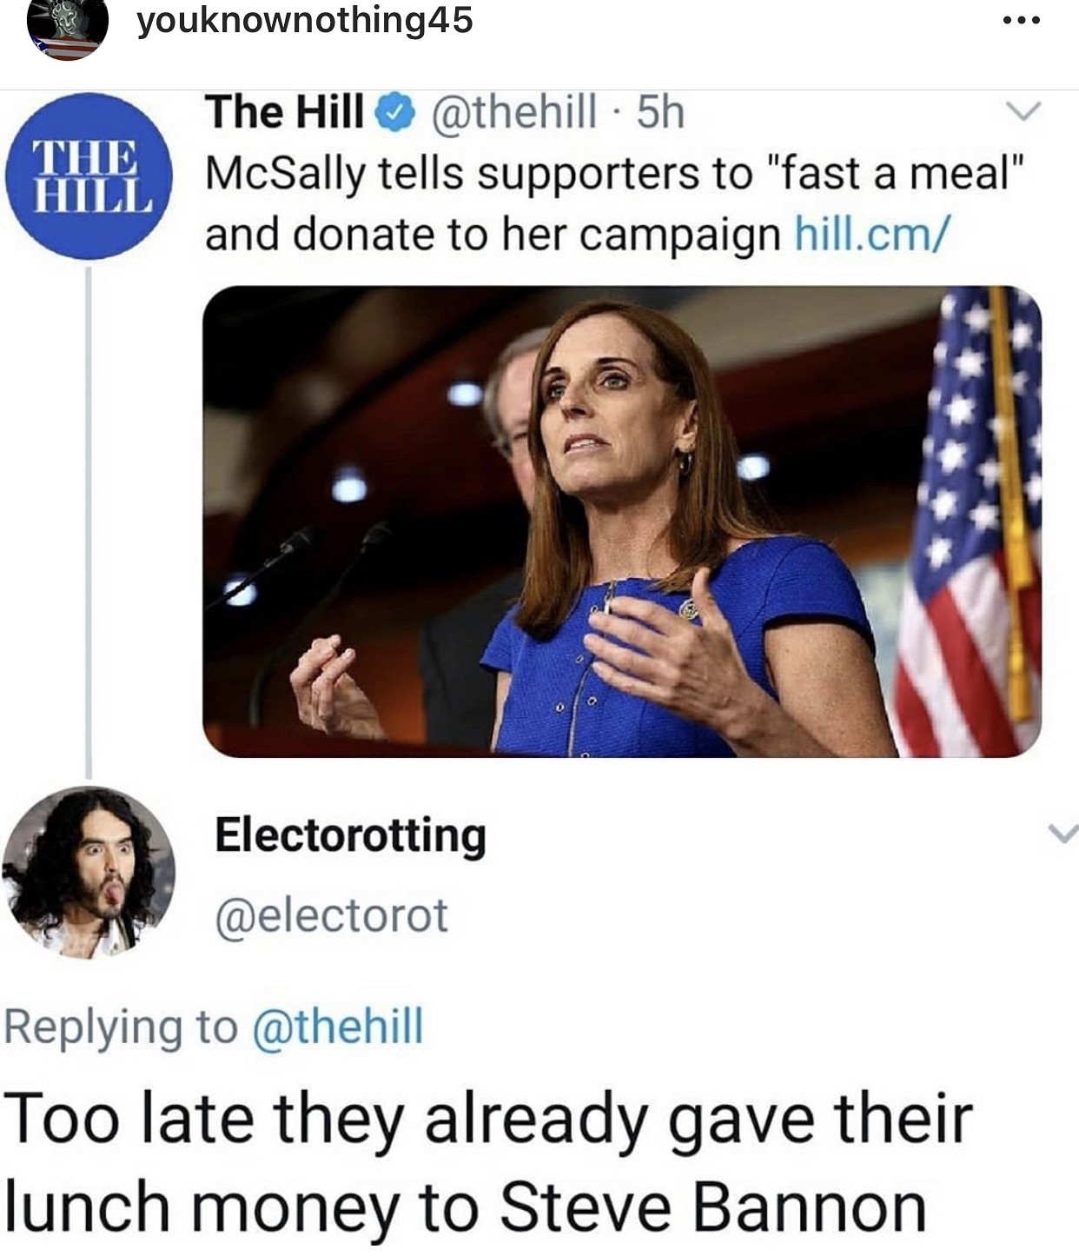Click @thehill in Replying to line
This screenshot has width=1079, height=1256.
[337, 1027]
